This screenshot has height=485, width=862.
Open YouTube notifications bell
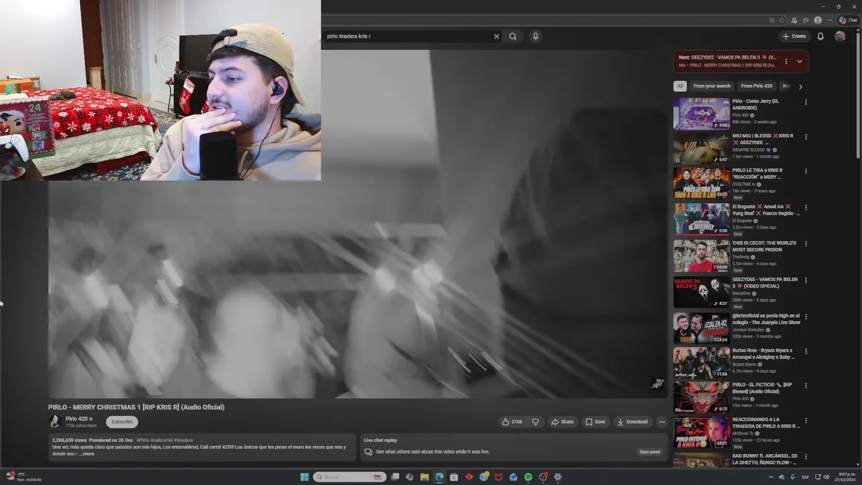pyautogui.click(x=820, y=36)
